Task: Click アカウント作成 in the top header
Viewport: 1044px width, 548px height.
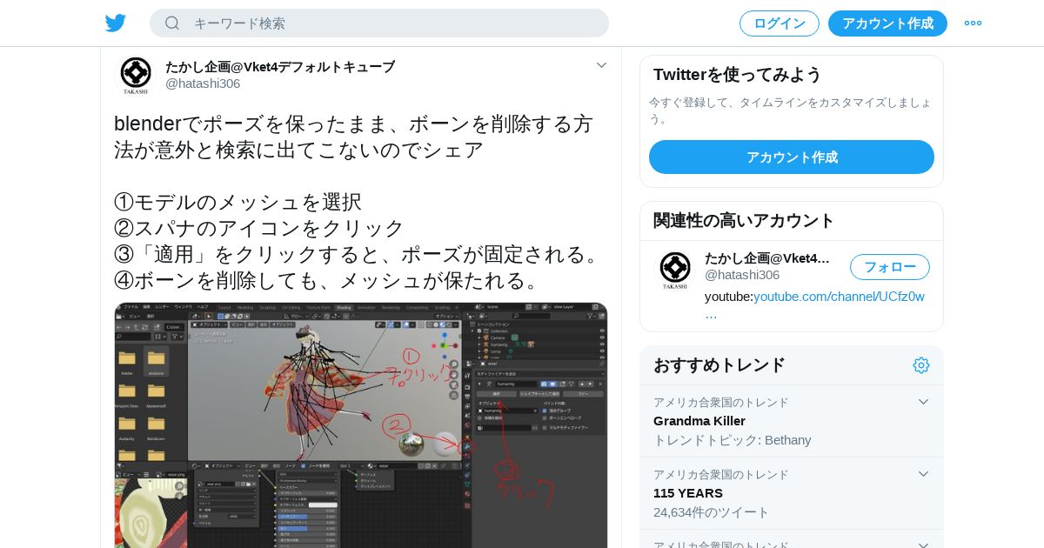Action: click(x=887, y=23)
